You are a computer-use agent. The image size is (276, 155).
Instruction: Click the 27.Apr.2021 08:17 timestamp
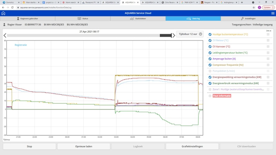pos(89,32)
